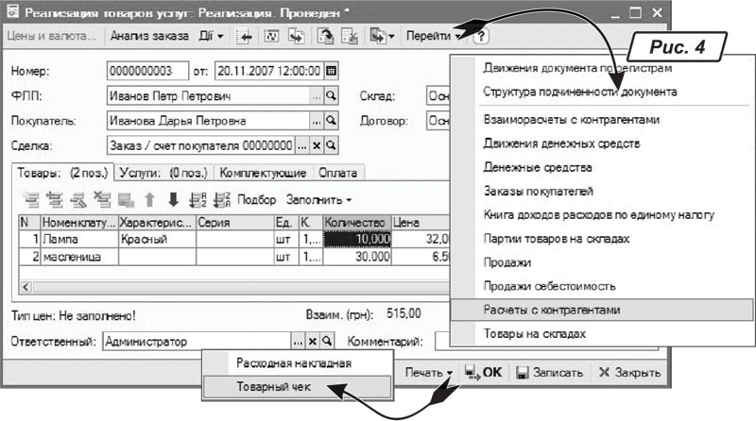This screenshot has height=421, width=756.
Task: Clear the Сделка field with the X button
Action: pyautogui.click(x=317, y=146)
